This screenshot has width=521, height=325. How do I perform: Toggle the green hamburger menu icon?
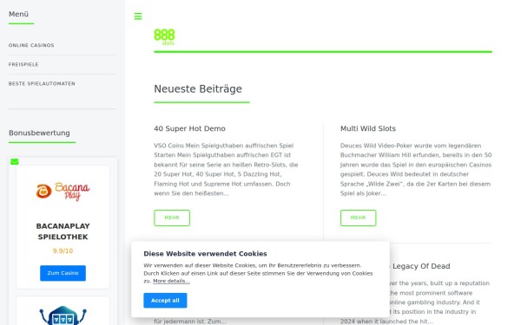coord(138,16)
